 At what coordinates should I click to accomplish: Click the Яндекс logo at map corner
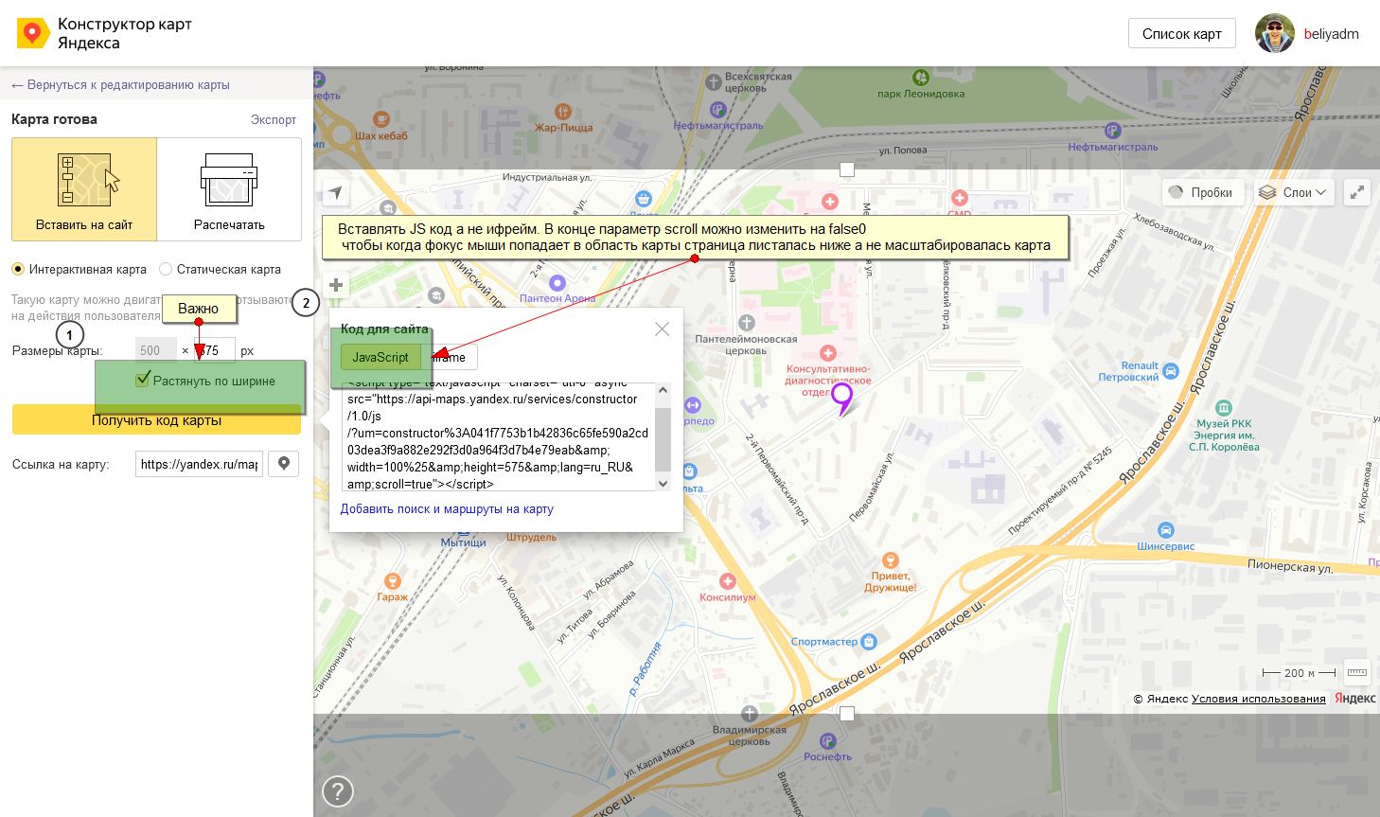pyautogui.click(x=1355, y=699)
